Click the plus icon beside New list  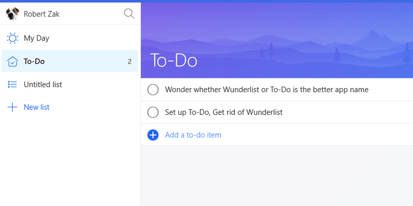(x=12, y=107)
